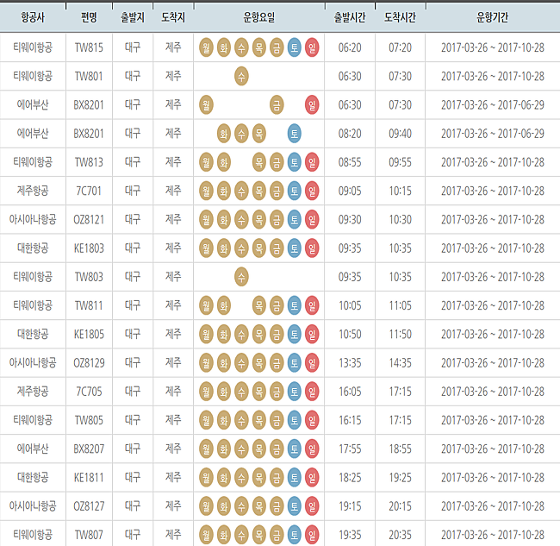Select flight number TW803

89,277
